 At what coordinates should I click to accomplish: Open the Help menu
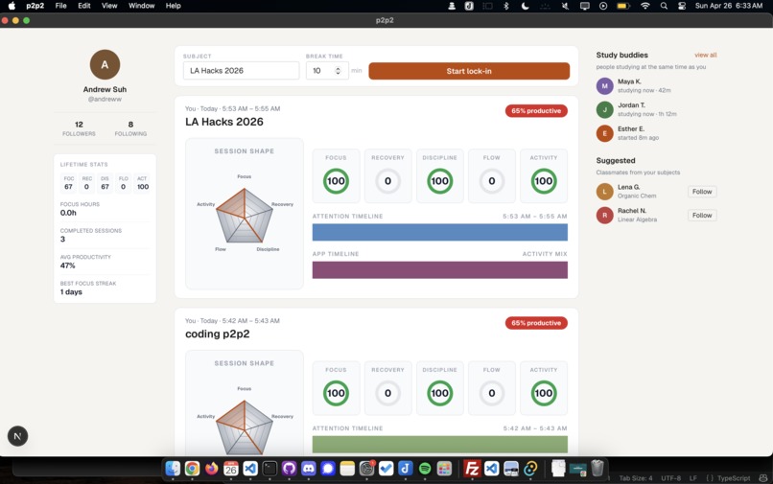173,6
